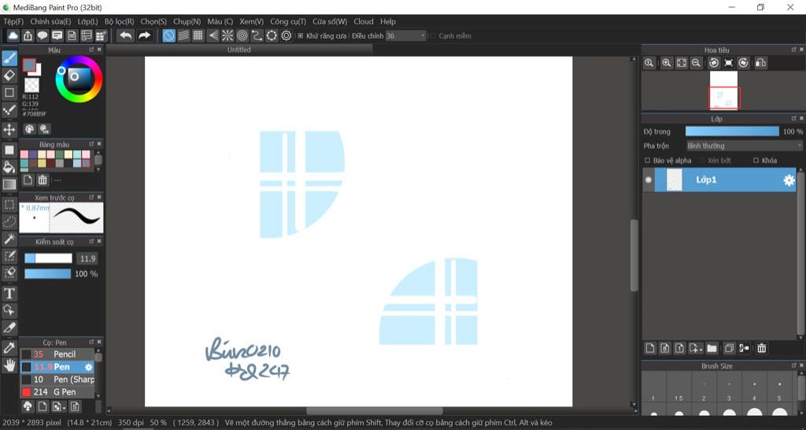
Task: Zoom in on Navigator panel
Action: pyautogui.click(x=667, y=63)
